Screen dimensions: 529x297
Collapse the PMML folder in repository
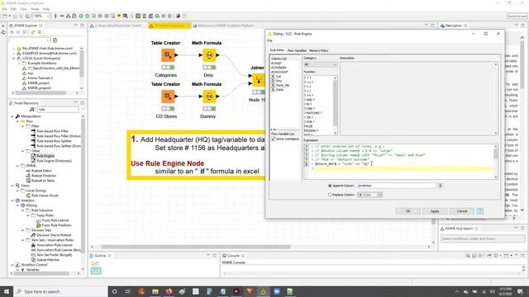pos(17,166)
